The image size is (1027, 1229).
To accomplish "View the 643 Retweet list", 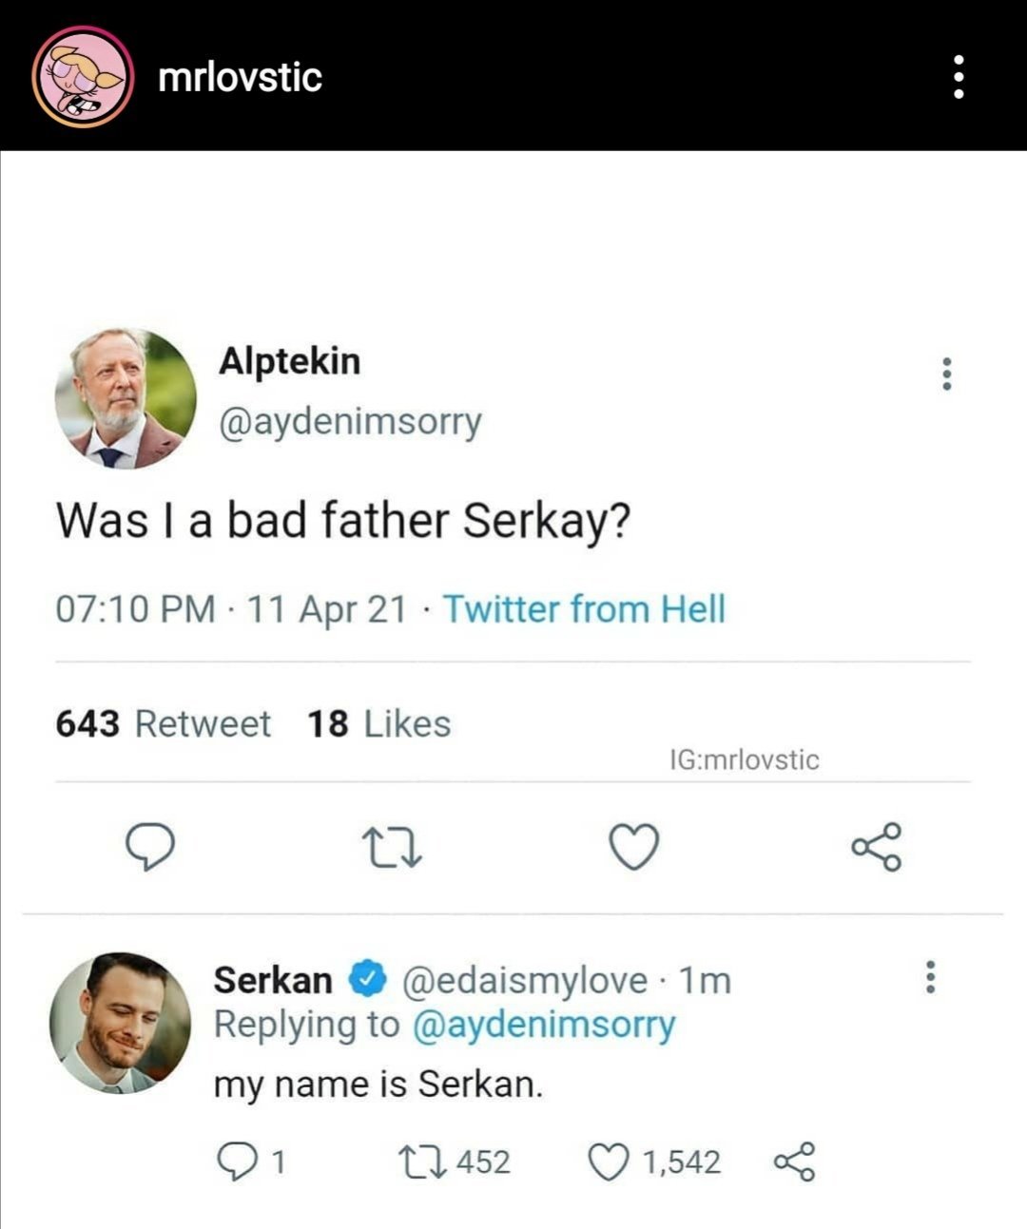I will (163, 723).
